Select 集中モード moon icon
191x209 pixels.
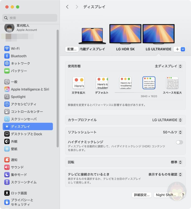coord(7,175)
